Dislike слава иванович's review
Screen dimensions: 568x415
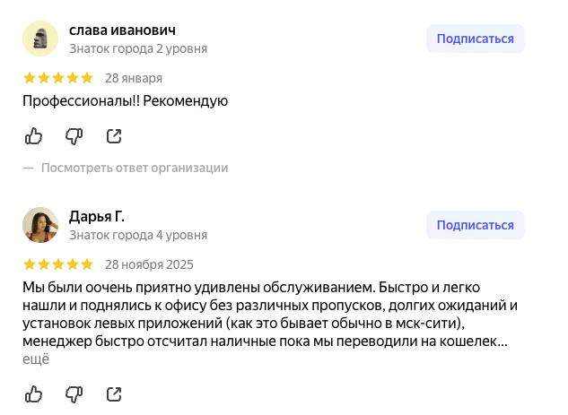74,136
